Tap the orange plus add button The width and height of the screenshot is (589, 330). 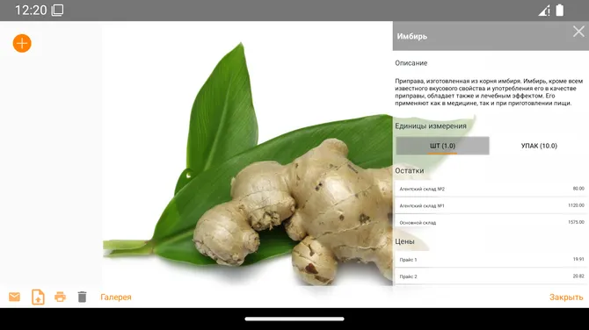(x=22, y=44)
